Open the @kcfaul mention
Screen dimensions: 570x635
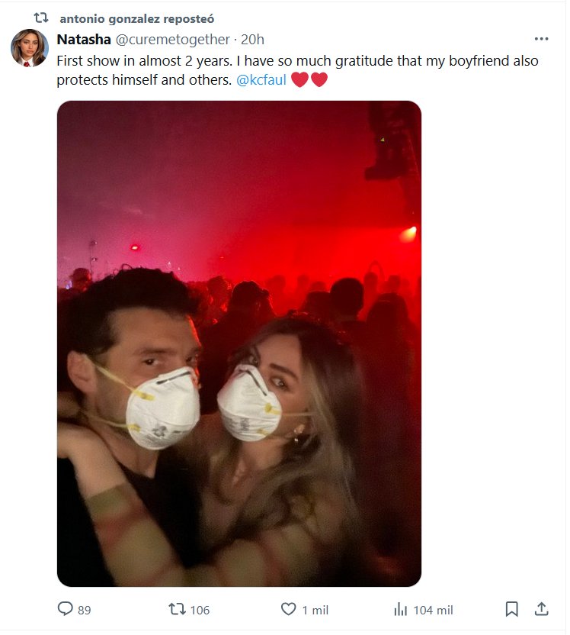click(x=261, y=80)
